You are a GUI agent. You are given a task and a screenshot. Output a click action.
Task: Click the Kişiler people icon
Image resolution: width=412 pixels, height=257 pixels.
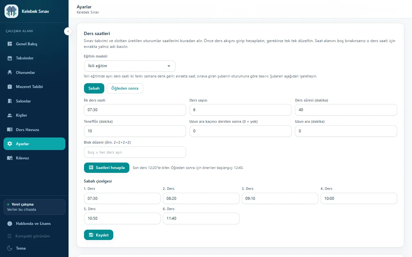click(10, 115)
